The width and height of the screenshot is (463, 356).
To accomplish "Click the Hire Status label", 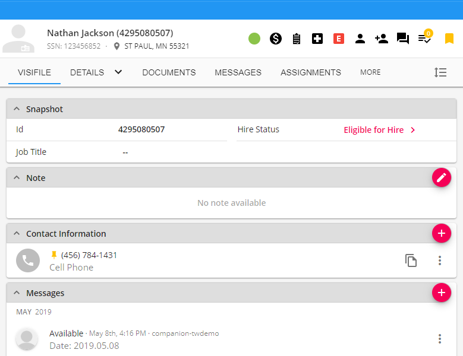I will coord(258,129).
